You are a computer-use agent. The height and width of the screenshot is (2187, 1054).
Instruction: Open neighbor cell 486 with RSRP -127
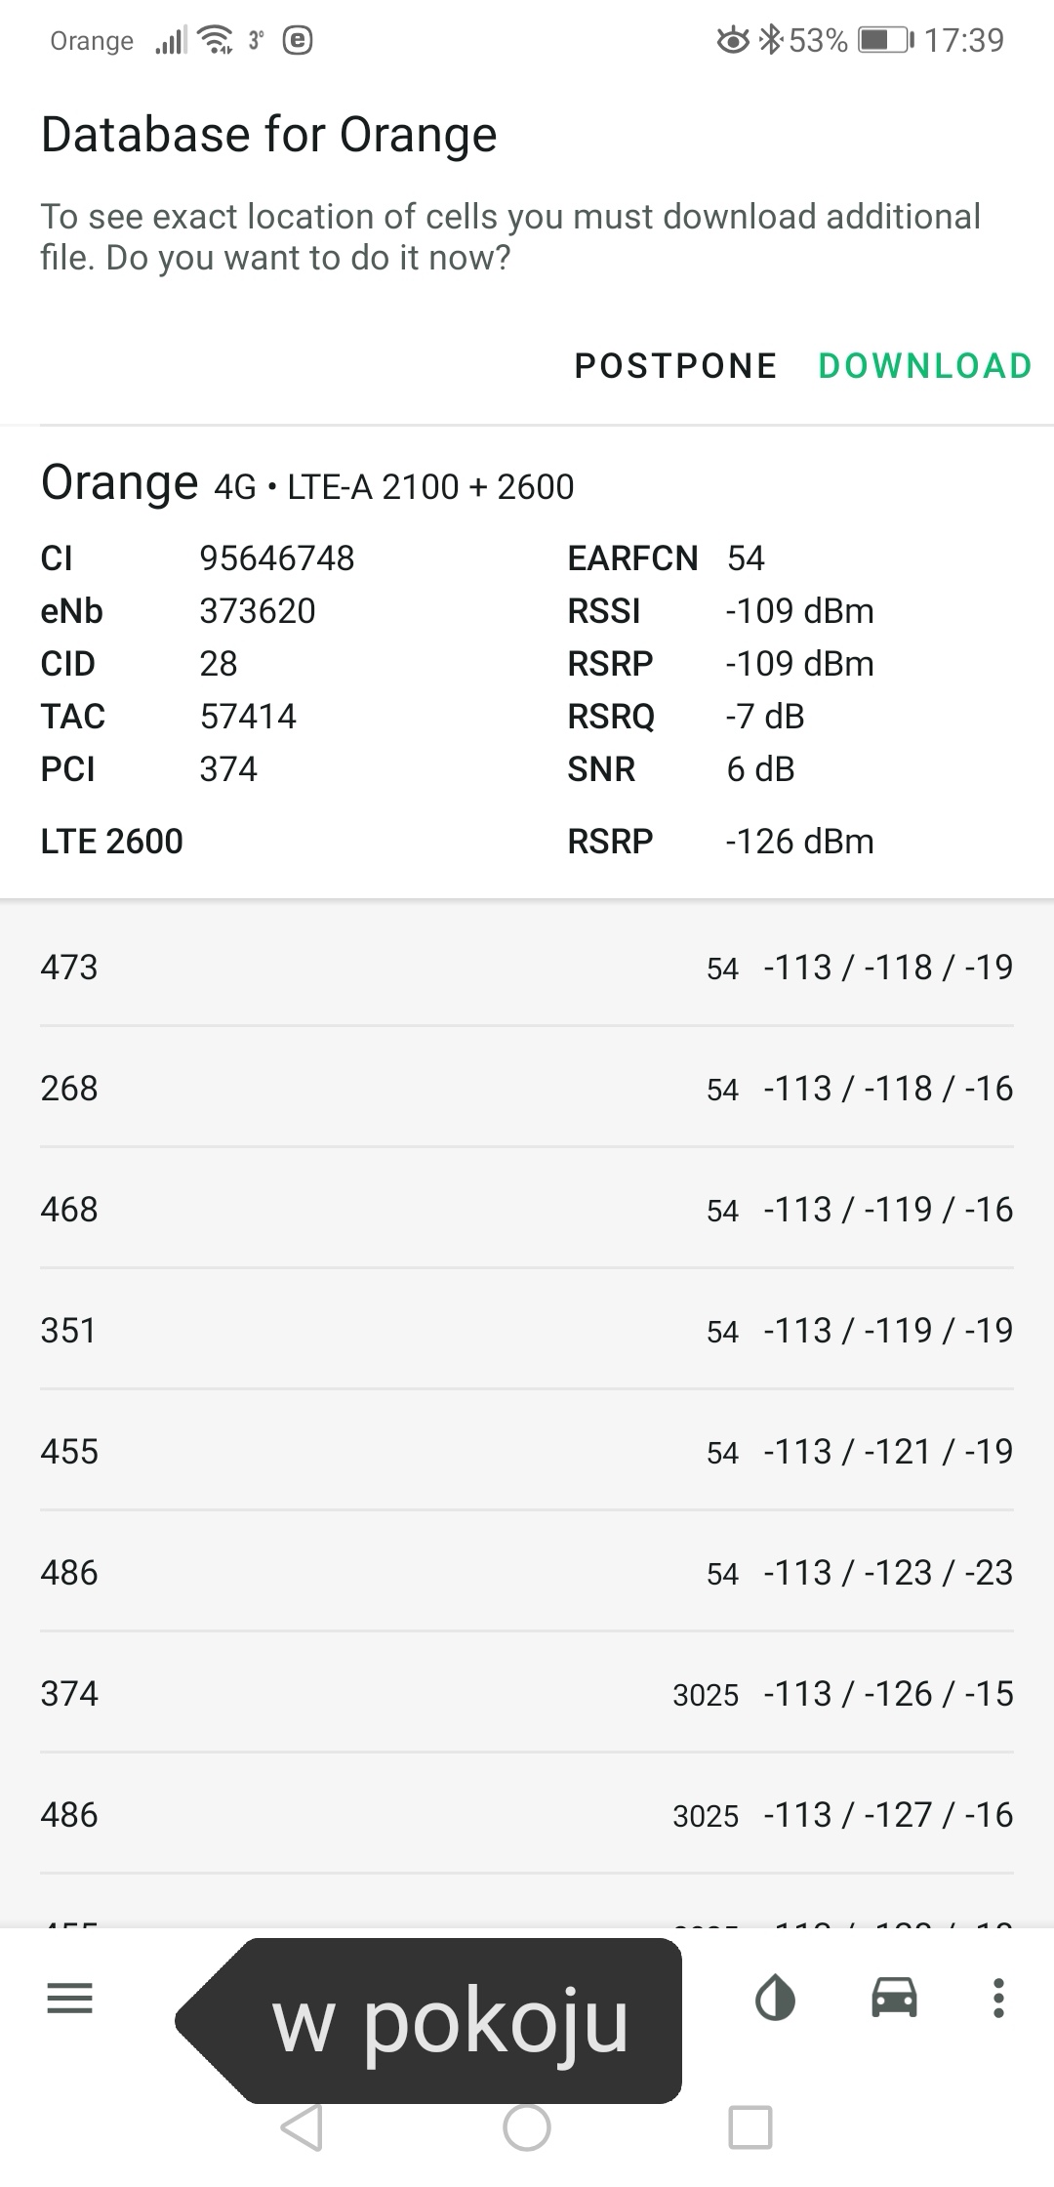click(x=527, y=1814)
